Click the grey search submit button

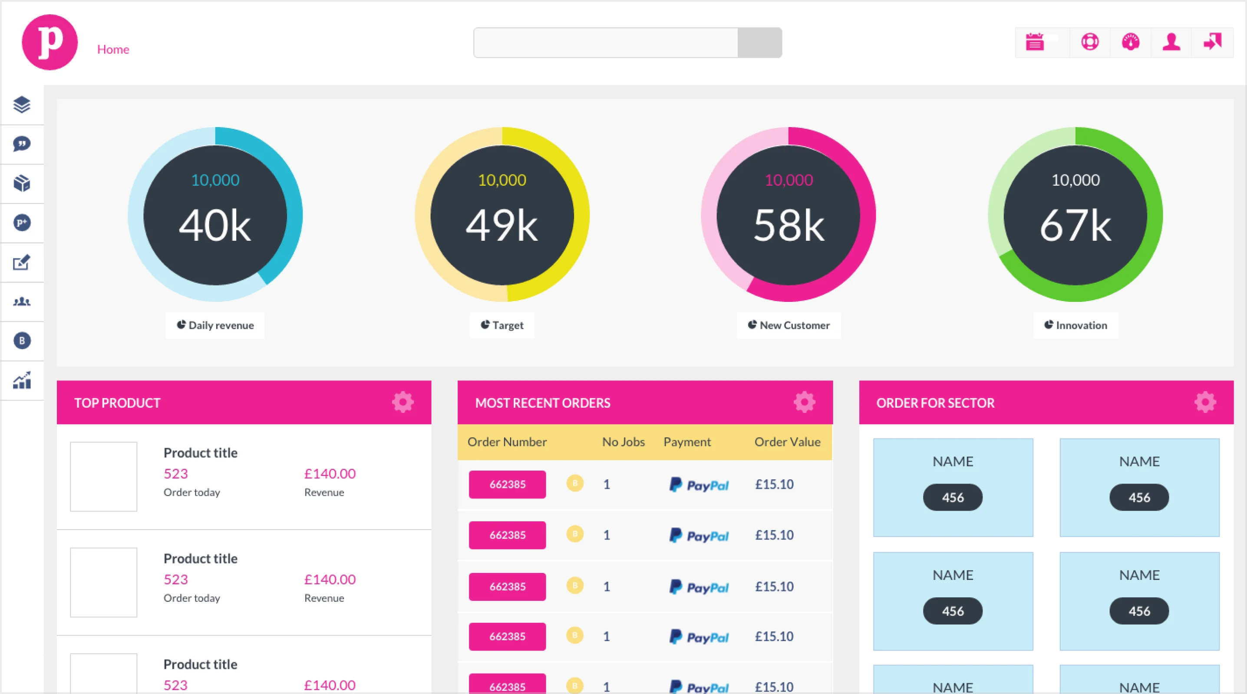pos(759,43)
